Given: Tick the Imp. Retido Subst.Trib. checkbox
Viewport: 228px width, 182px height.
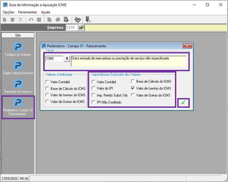Looking at the screenshot, I should (x=94, y=95).
